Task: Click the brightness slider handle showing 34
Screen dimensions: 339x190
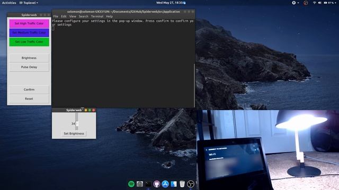Action: coord(77,123)
